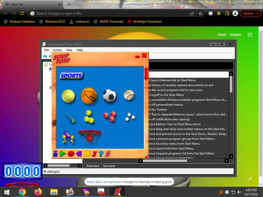
Task: Click settings list scroll-up arrow
Action: 231,74
